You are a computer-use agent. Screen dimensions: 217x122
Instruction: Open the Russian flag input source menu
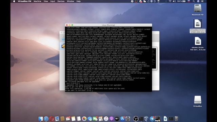coord(189,1)
